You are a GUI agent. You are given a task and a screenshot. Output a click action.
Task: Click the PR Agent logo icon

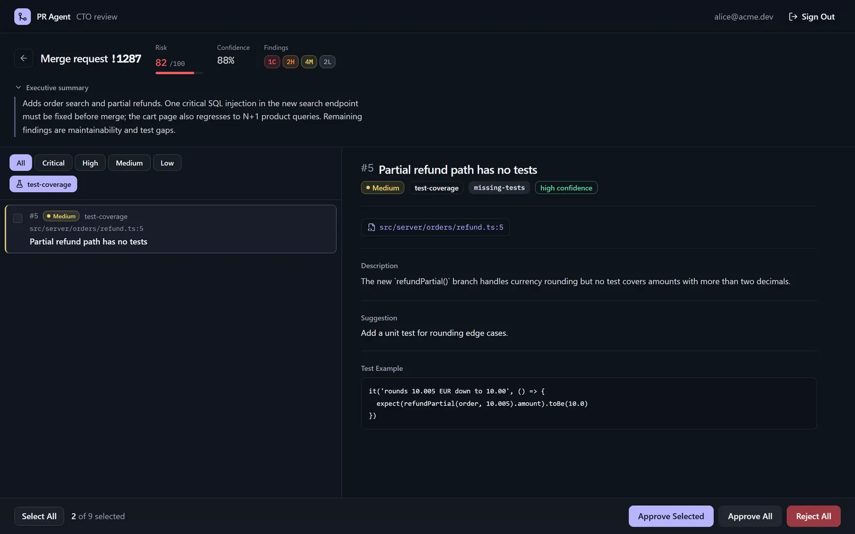pos(22,17)
